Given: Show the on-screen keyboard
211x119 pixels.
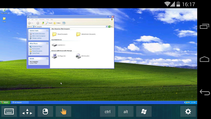Looking at the screenshot, I should (x=9, y=112).
